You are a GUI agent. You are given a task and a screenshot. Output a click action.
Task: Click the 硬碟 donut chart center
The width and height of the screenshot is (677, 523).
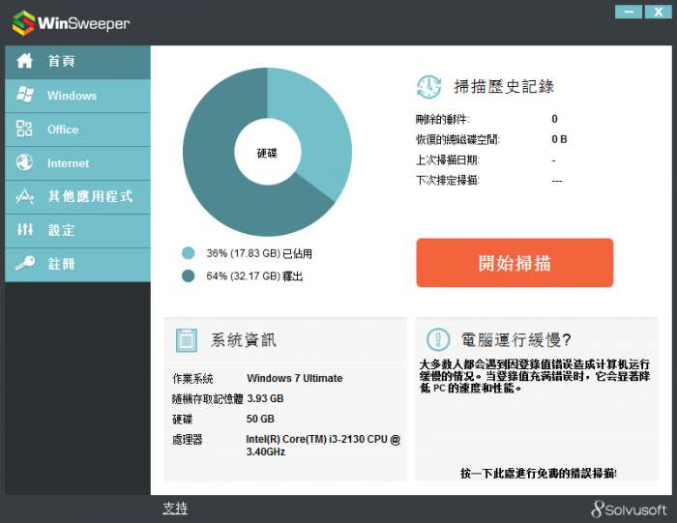267,153
